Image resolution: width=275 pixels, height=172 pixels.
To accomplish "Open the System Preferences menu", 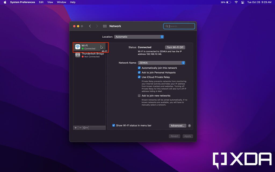I will [22, 2].
